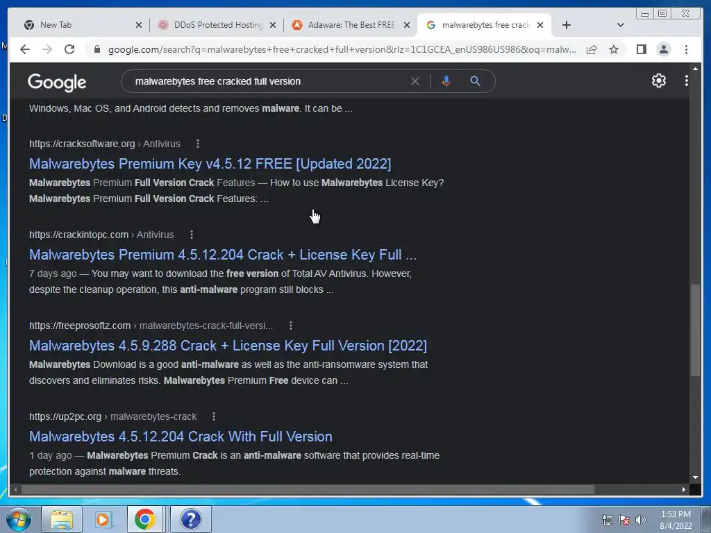711x533 pixels.
Task: Close the Adaware tab
Action: 407,25
